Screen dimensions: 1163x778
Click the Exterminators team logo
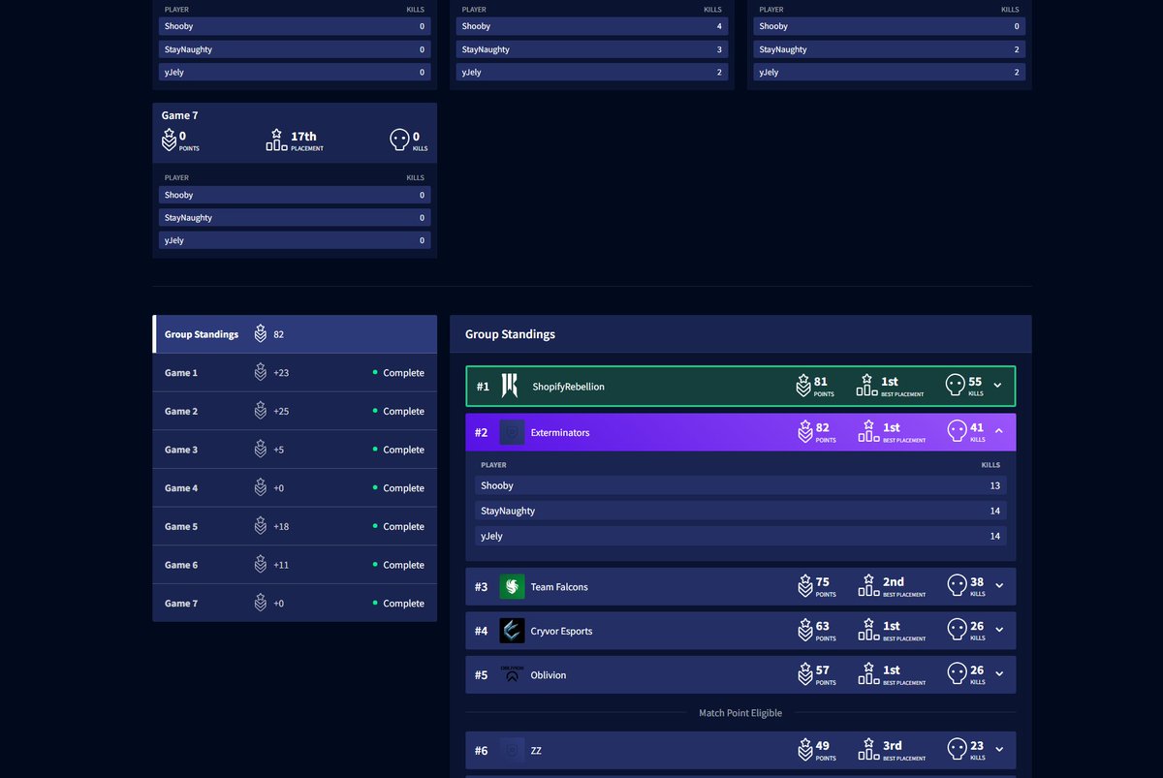point(511,432)
